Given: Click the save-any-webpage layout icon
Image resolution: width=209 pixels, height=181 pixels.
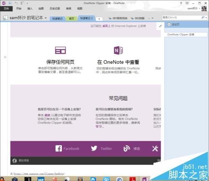Looking at the screenshot, I should [x=60, y=50].
